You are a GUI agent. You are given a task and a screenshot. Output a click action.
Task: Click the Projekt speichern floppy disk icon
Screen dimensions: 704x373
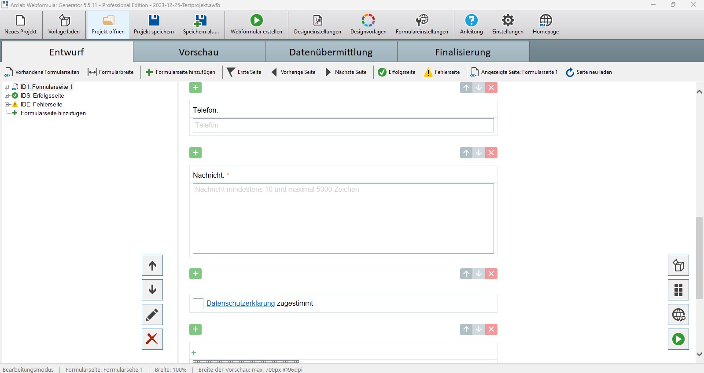[x=154, y=21]
